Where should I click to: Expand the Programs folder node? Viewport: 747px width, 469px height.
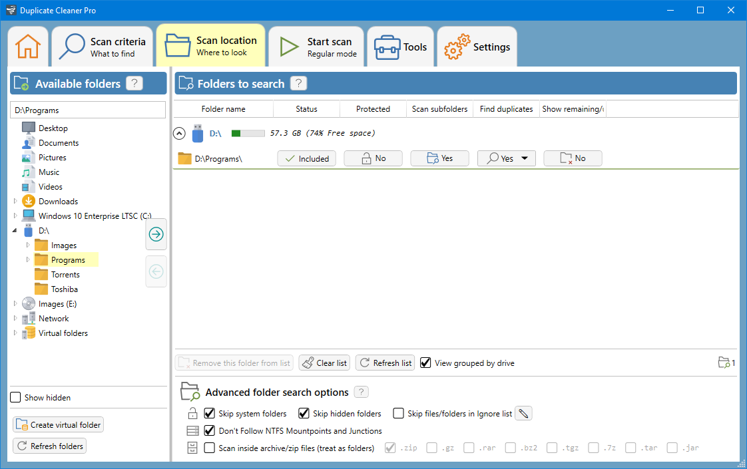(x=28, y=259)
